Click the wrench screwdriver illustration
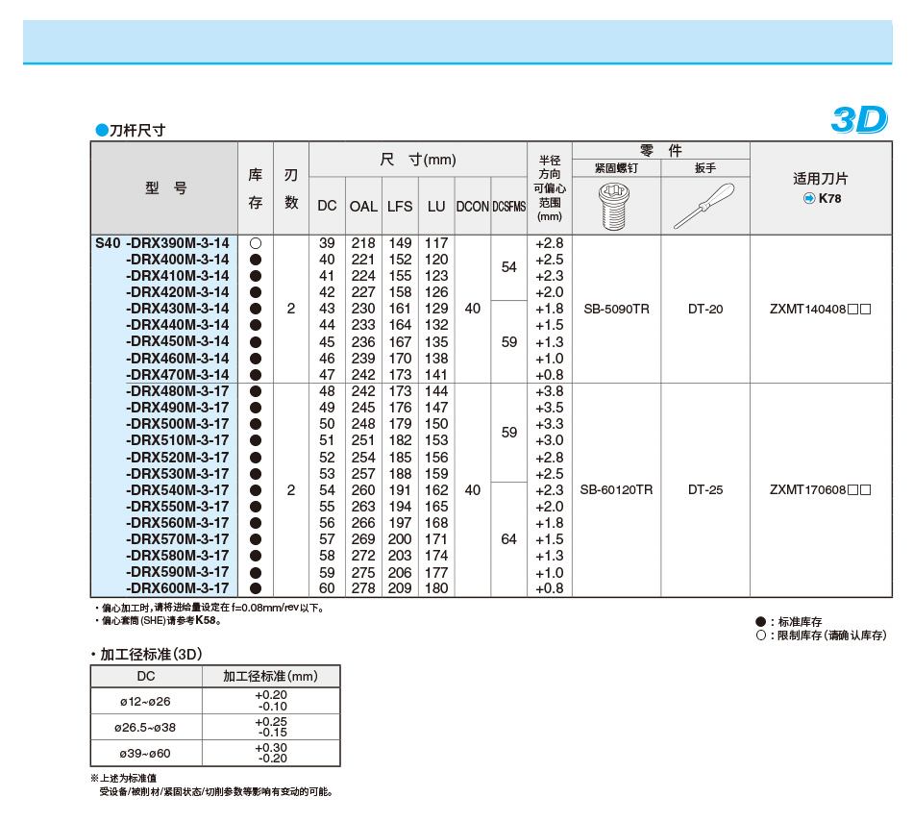 (x=703, y=206)
